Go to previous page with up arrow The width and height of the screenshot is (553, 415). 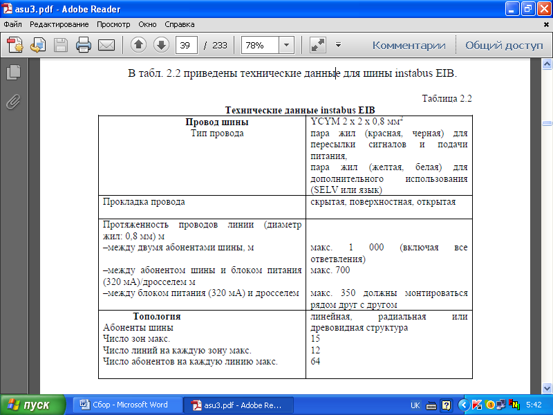coord(139,45)
